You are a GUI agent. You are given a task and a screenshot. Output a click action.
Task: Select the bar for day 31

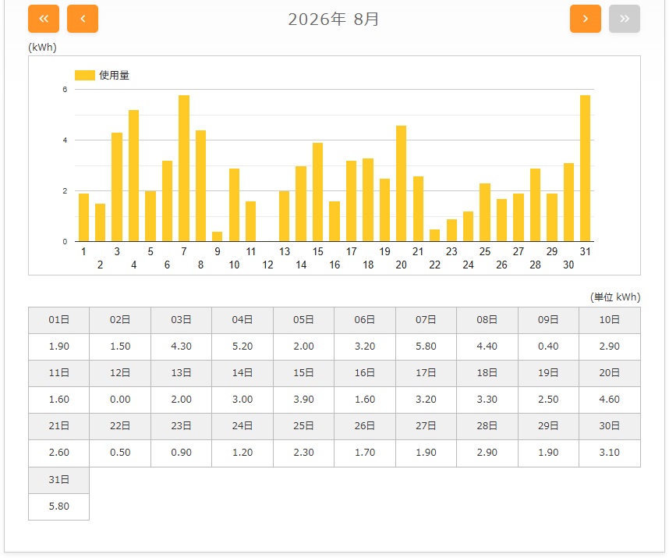585,169
